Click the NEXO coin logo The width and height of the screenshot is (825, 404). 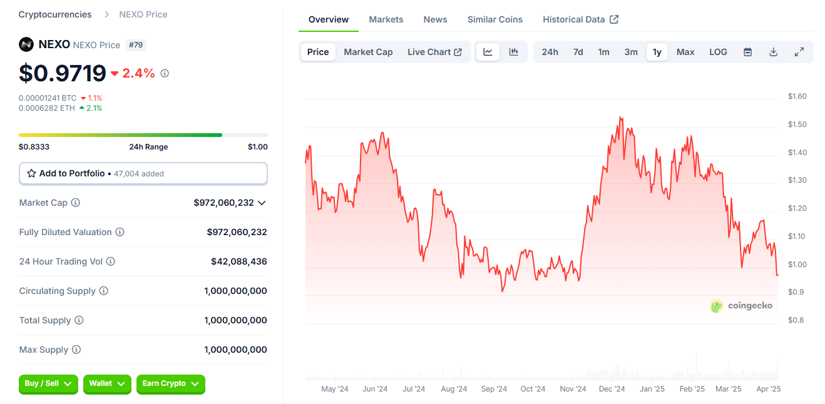click(x=26, y=44)
